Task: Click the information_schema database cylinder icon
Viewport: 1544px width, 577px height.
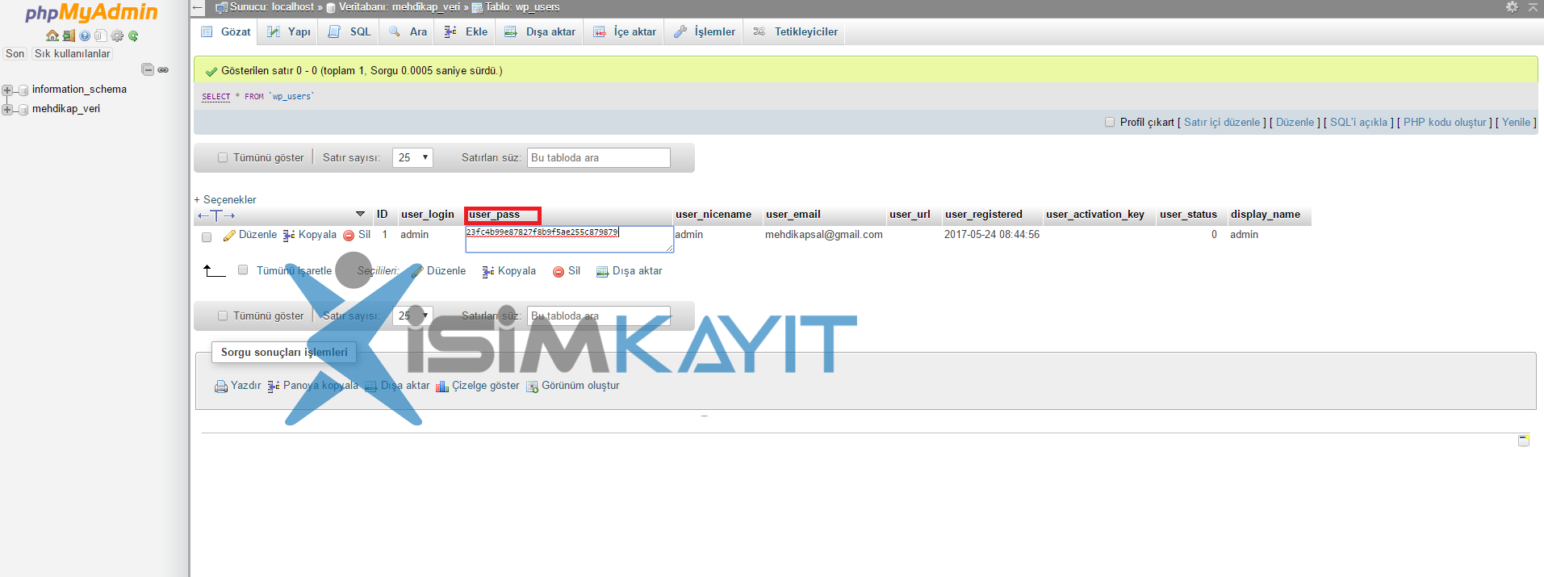Action: [23, 90]
